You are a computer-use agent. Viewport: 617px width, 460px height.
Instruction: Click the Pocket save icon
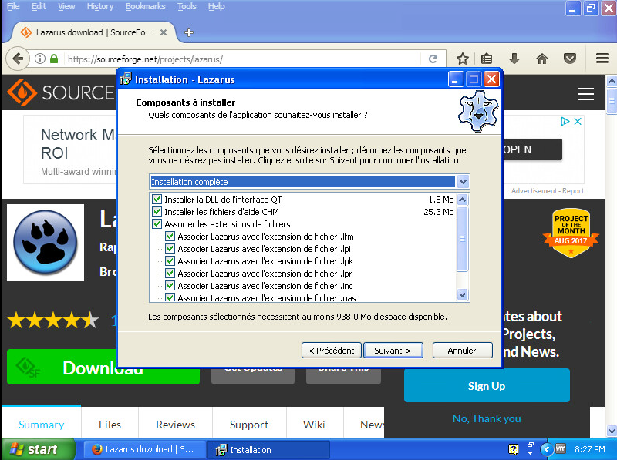pos(569,59)
